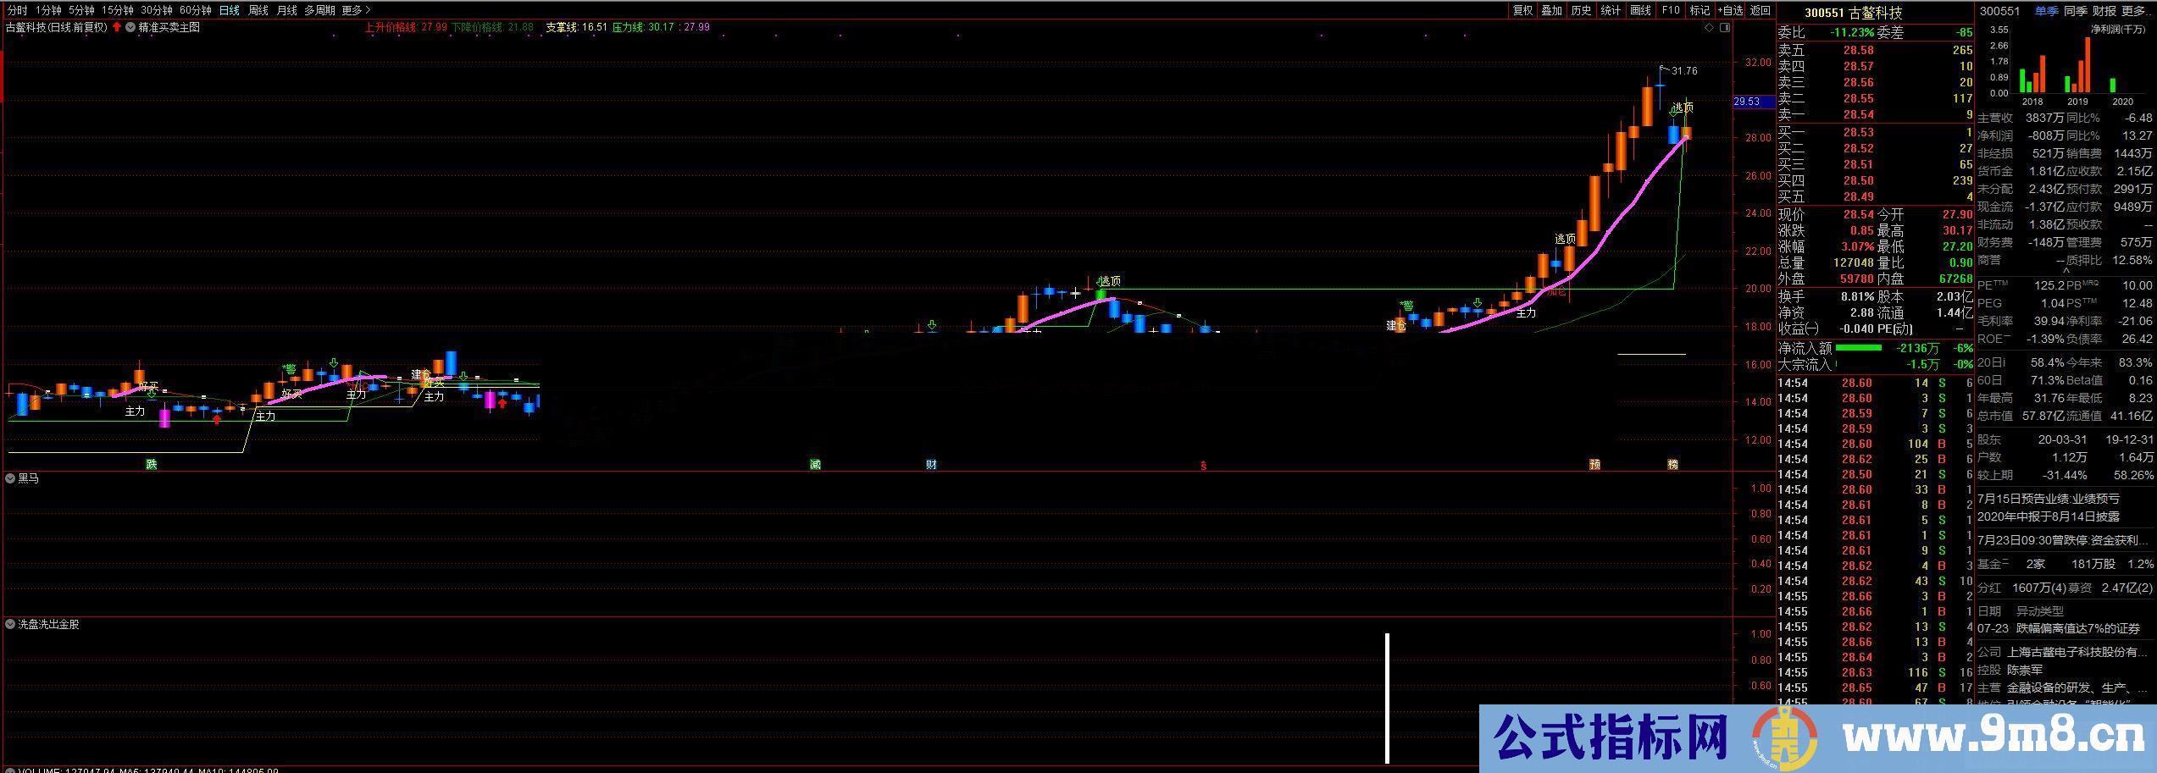Open the 精准买卖主图 indicator dropdown circle
This screenshot has height=773, width=2157.
pos(130,27)
